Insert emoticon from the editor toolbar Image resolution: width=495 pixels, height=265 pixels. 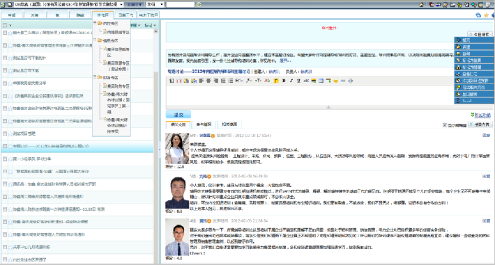pos(335,81)
